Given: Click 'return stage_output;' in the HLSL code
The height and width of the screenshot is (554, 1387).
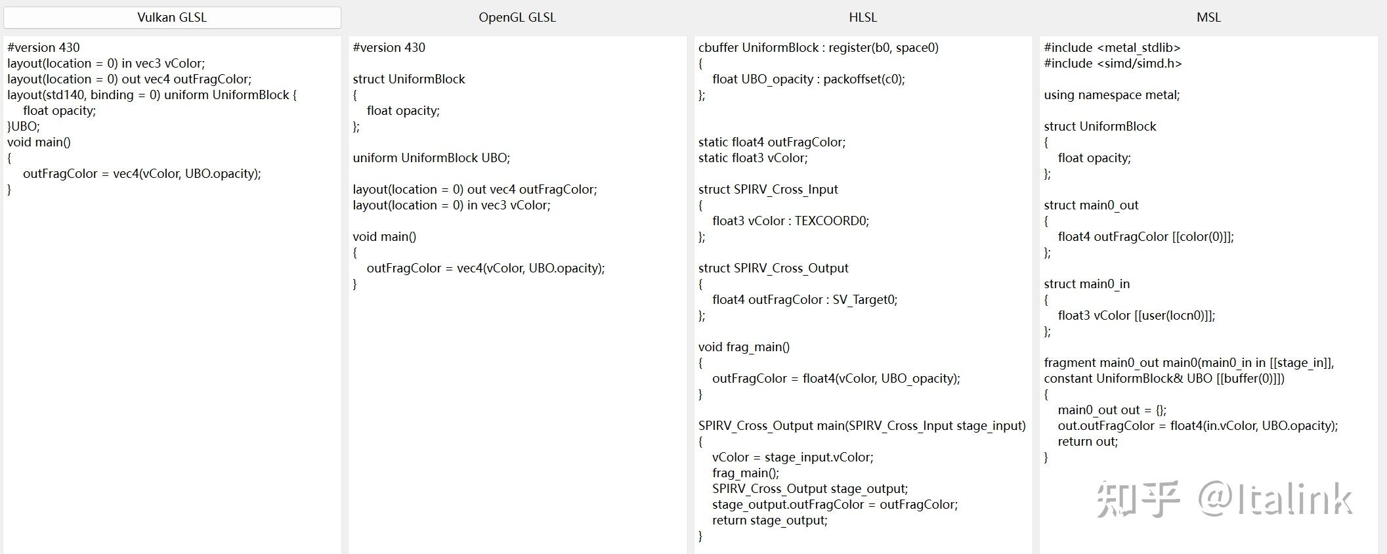Looking at the screenshot, I should [x=769, y=521].
